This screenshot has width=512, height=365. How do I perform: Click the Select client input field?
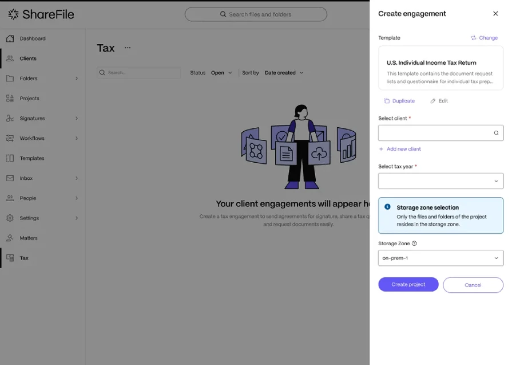pyautogui.click(x=441, y=133)
